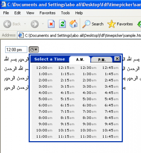Screen dimensions: 141x153
Task: Click the 1:45am option
Action: pos(111,74)
